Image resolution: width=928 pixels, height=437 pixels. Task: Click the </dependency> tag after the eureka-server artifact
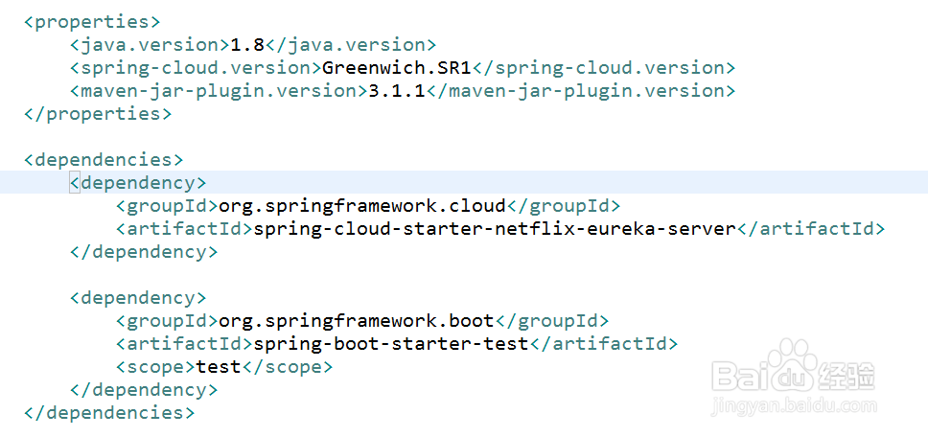pyautogui.click(x=144, y=252)
